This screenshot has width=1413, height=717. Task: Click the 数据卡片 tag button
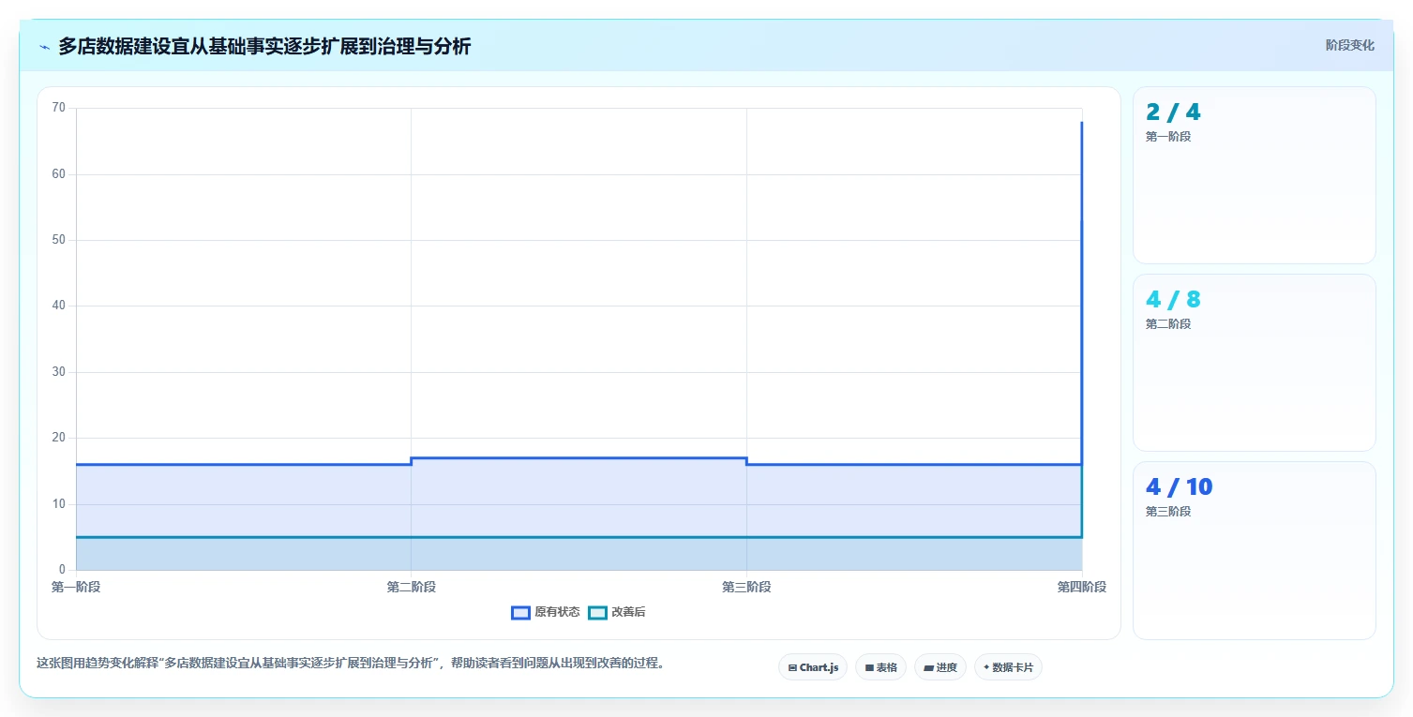tap(1008, 667)
